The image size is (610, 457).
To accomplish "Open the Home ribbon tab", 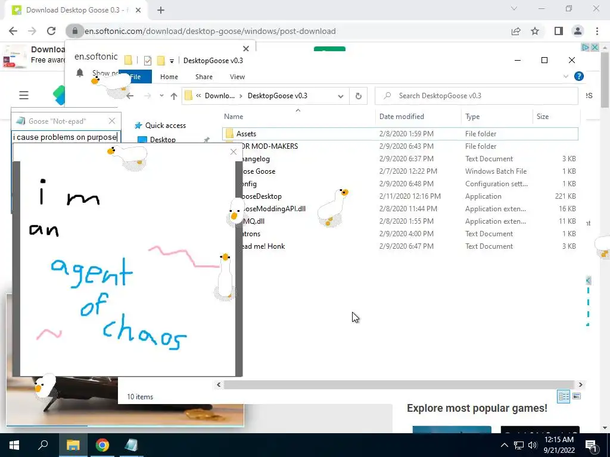I will [x=169, y=77].
